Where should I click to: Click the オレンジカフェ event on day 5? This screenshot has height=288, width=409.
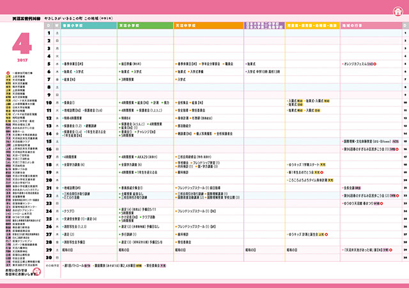coord(358,64)
